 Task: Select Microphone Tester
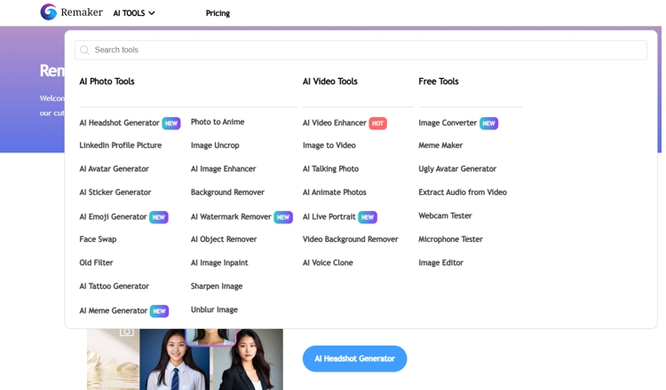[x=450, y=239]
